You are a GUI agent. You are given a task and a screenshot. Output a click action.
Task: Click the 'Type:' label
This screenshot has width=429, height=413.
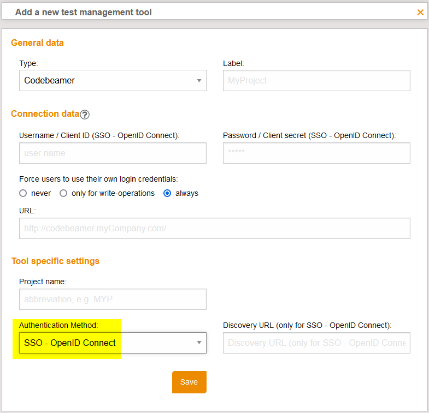tap(28, 63)
